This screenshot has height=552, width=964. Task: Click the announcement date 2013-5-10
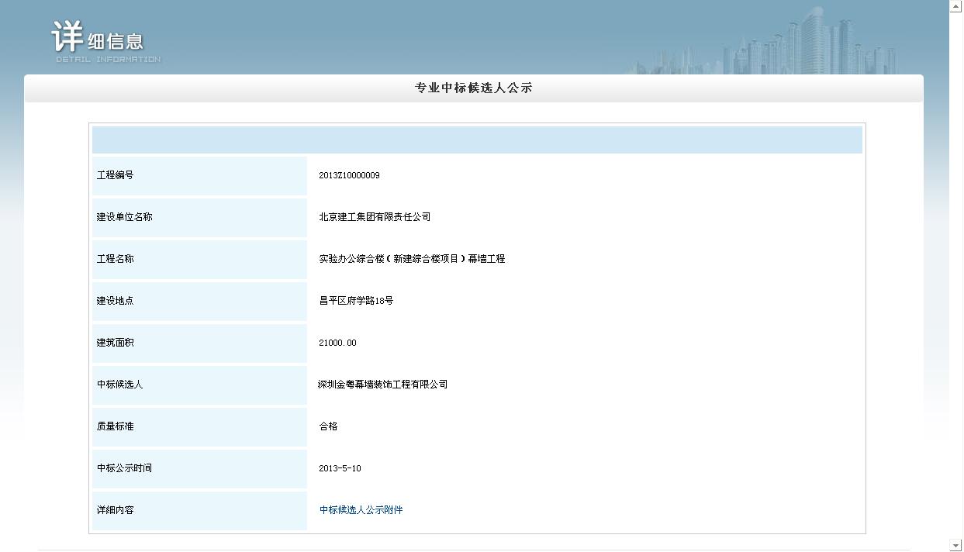[340, 468]
